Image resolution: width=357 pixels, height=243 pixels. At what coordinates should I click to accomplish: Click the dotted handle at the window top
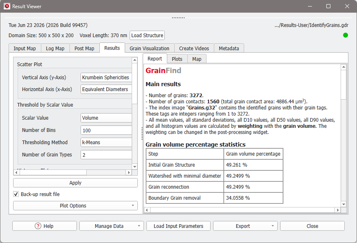178,18
